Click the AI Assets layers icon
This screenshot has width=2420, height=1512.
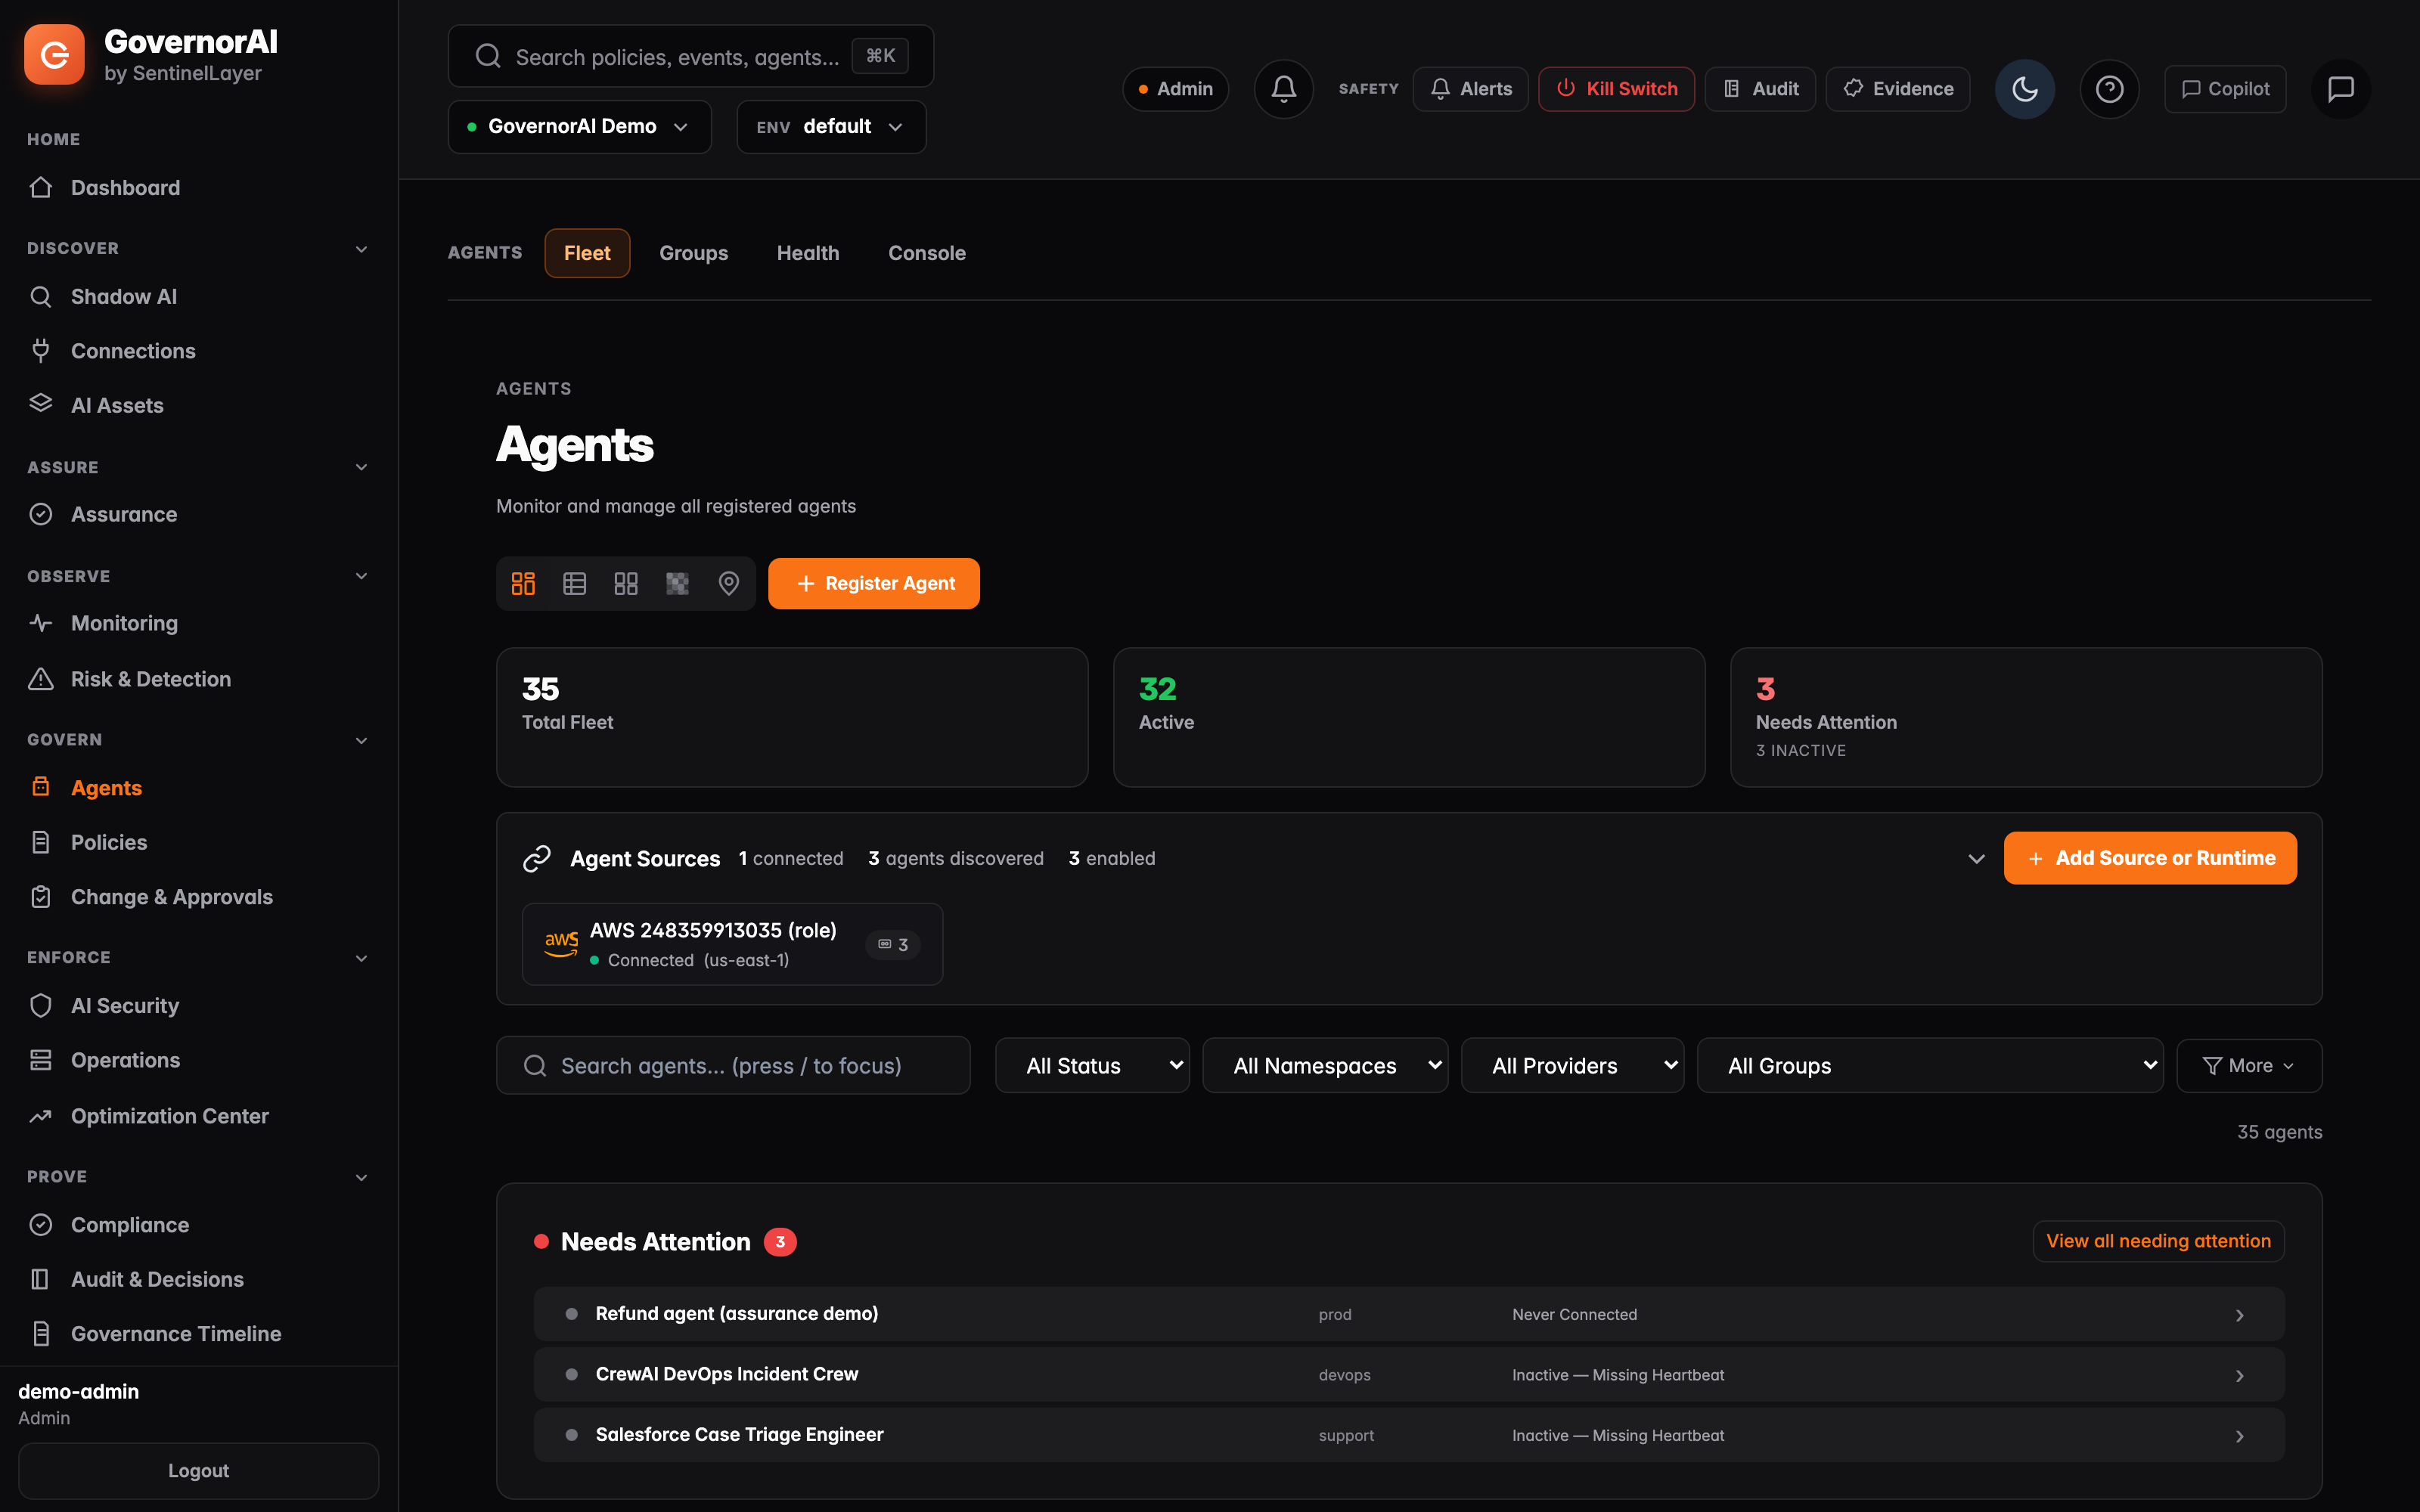(41, 404)
